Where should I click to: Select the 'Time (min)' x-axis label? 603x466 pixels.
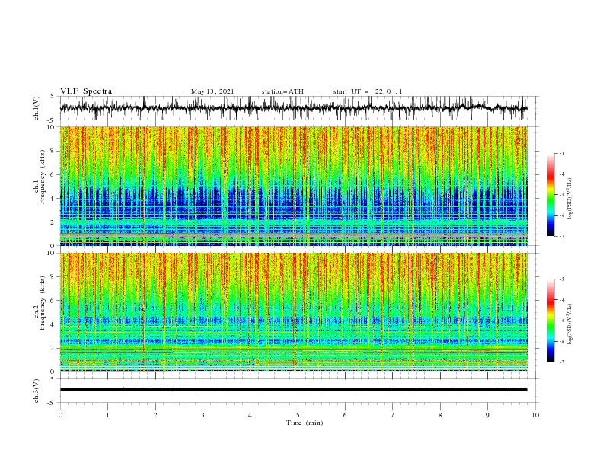click(x=305, y=423)
